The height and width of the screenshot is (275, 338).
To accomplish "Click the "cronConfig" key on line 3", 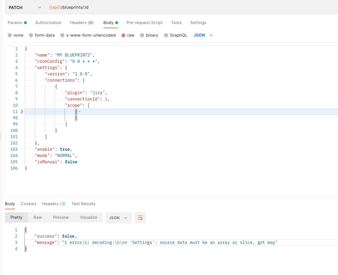I will click(x=50, y=61).
